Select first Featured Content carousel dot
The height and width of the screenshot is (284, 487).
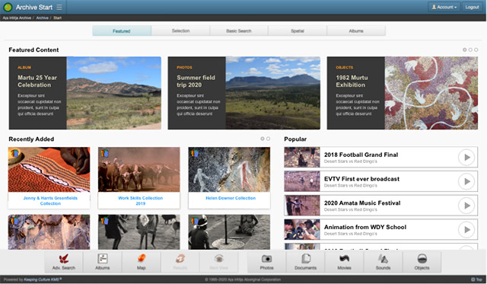465,49
